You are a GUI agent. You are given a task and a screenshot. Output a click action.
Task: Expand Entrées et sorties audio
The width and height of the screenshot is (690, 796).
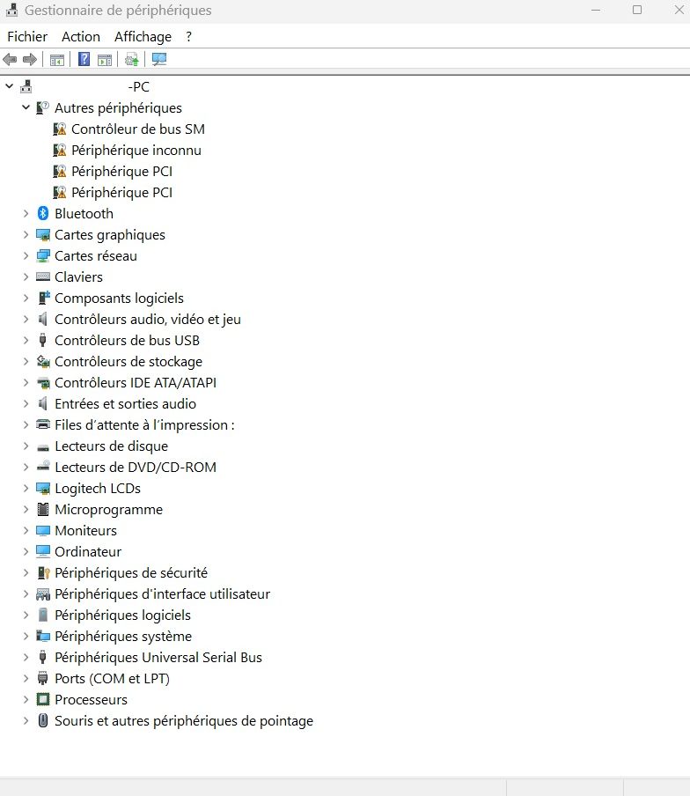pos(26,403)
